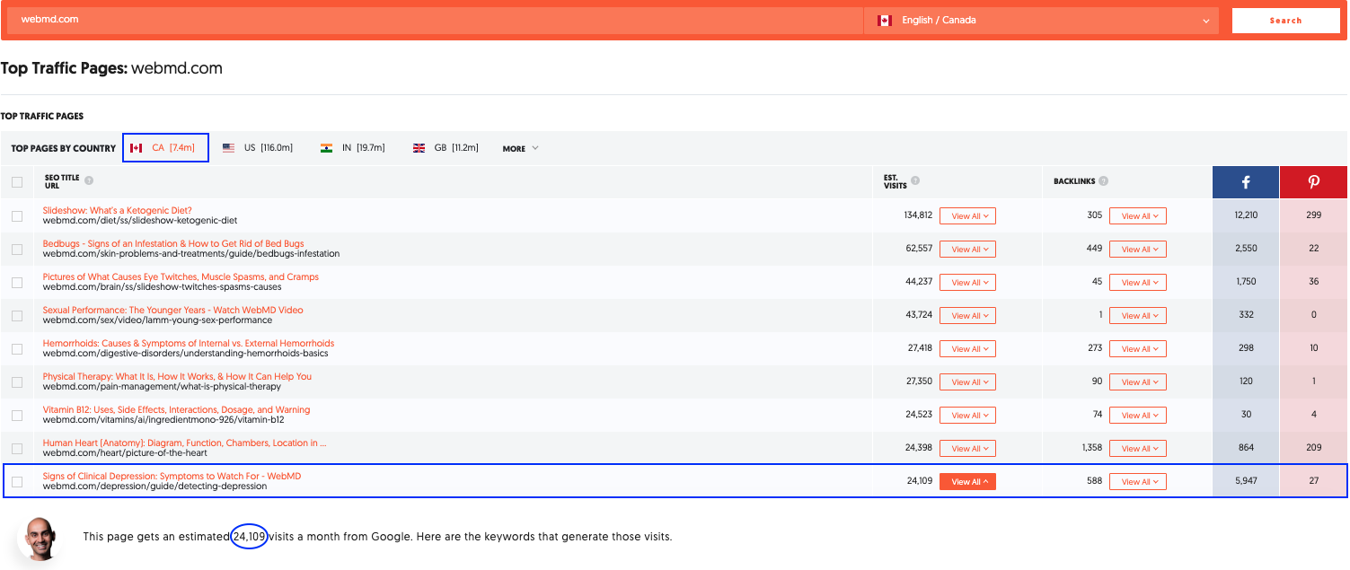Check the Eye Twitches row checkbox
1350x570 pixels.
click(17, 283)
